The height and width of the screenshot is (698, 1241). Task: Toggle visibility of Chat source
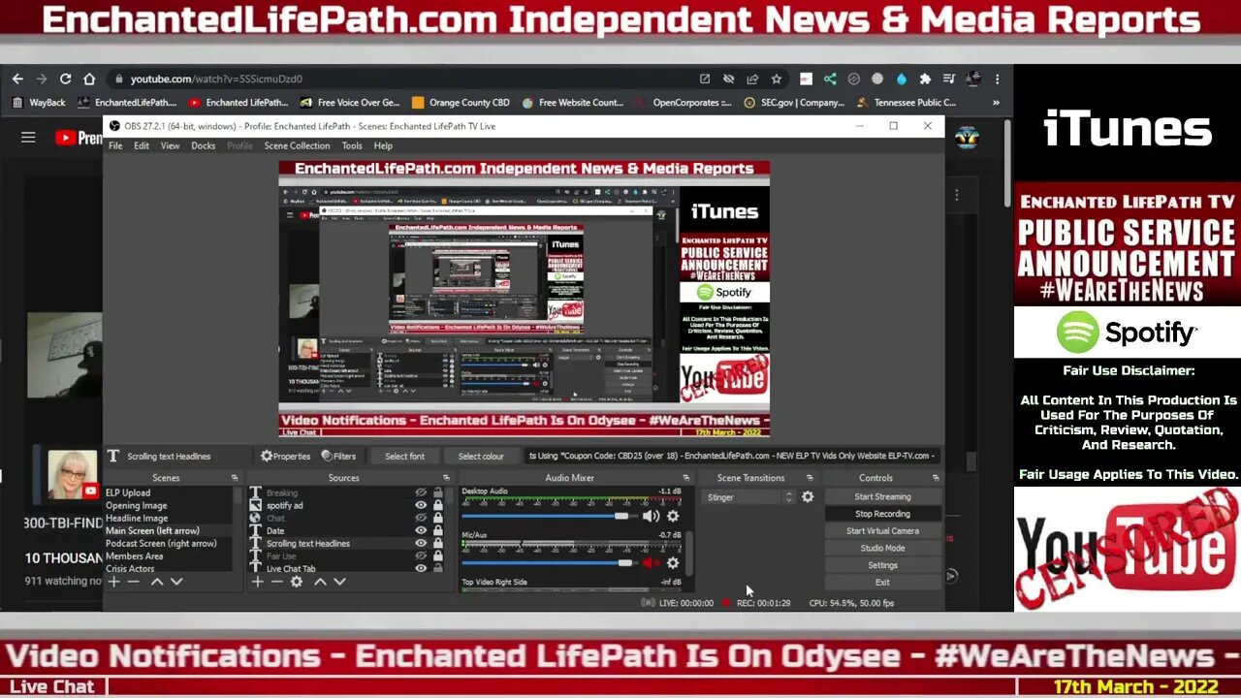tap(421, 518)
